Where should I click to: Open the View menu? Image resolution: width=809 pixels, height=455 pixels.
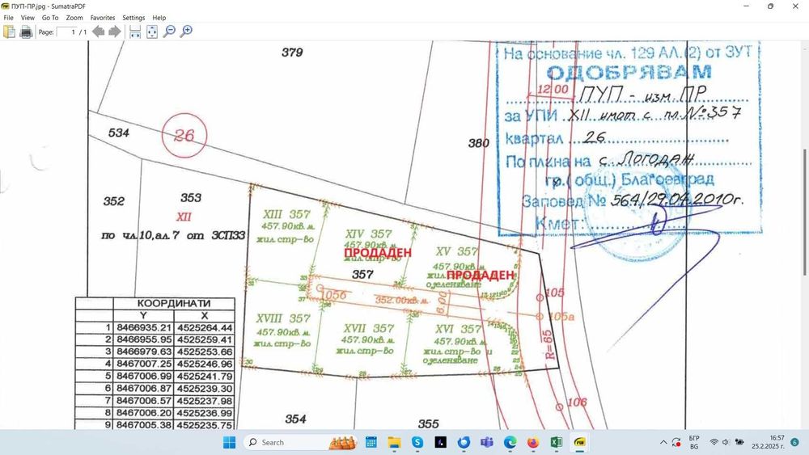click(28, 18)
